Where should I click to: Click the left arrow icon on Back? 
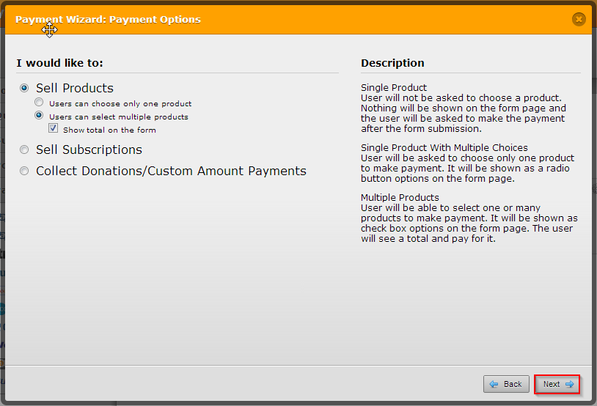494,384
